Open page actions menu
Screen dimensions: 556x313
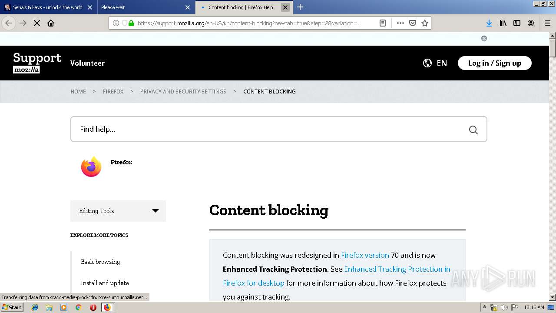coord(400,23)
